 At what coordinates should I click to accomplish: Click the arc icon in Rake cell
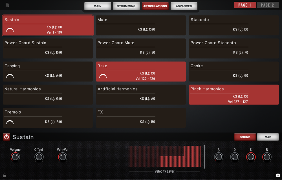click(x=103, y=76)
